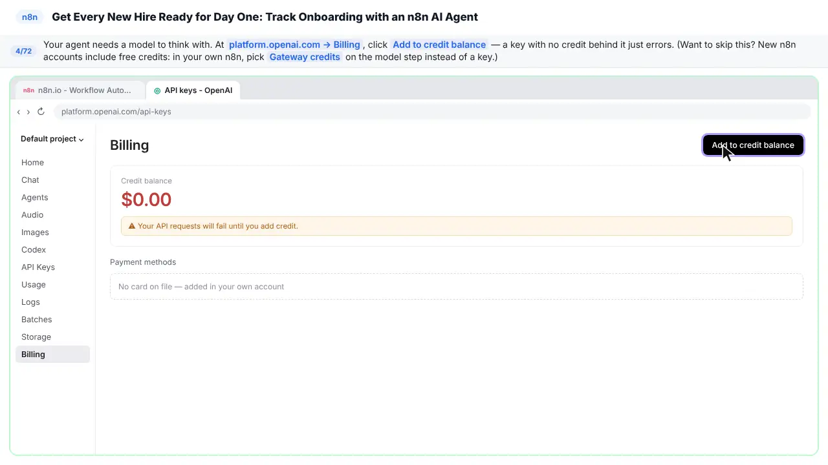Click the API requests will fail warning text

pyautogui.click(x=218, y=226)
